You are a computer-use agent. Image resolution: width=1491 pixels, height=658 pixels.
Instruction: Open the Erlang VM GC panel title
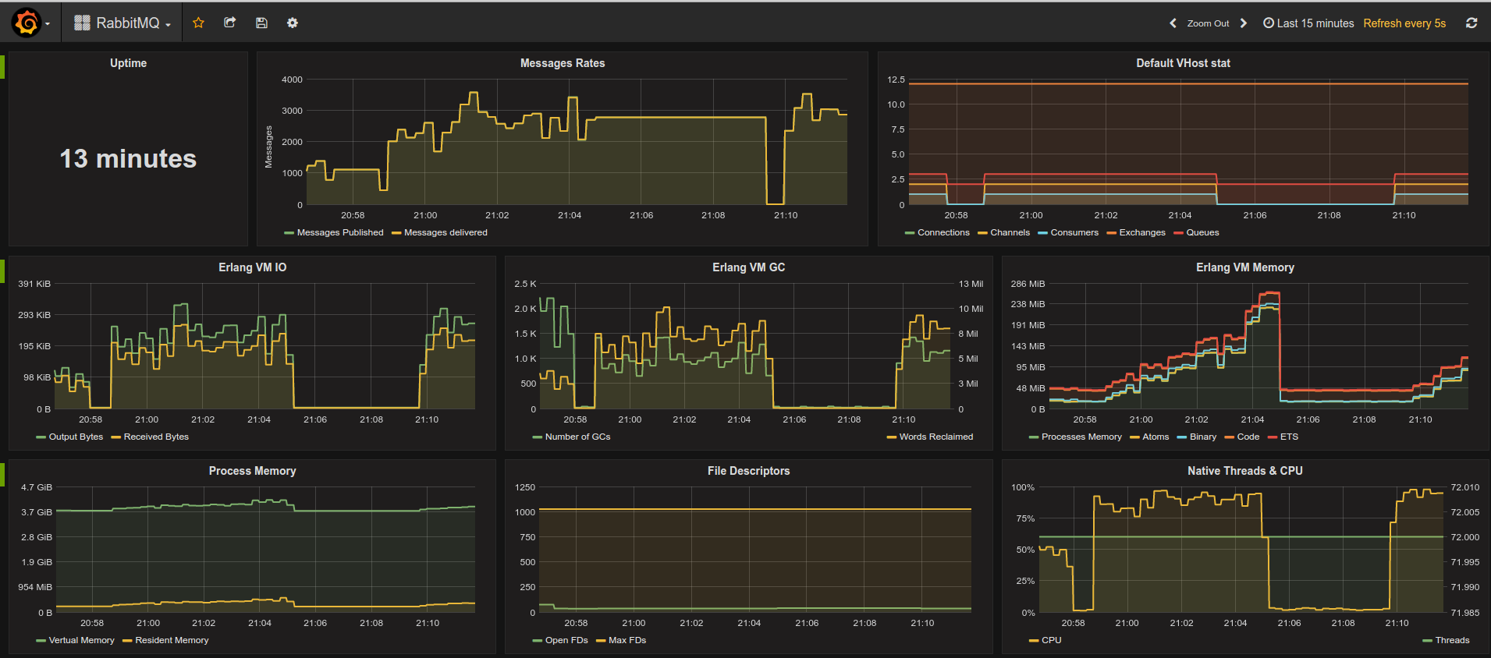pyautogui.click(x=748, y=267)
